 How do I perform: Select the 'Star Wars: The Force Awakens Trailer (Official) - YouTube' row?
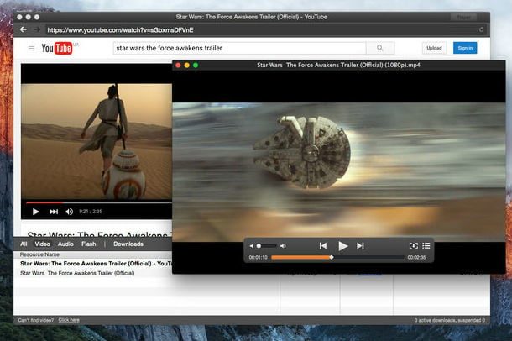[x=96, y=263]
